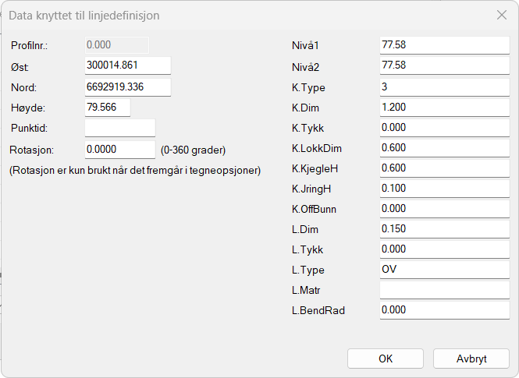This screenshot has height=378, width=519.
Task: Edit the Rotasjon degrees field
Action: coord(119,149)
